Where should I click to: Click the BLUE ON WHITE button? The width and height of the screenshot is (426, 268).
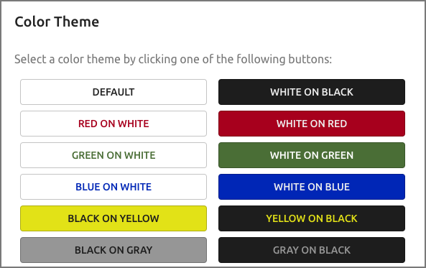click(114, 187)
